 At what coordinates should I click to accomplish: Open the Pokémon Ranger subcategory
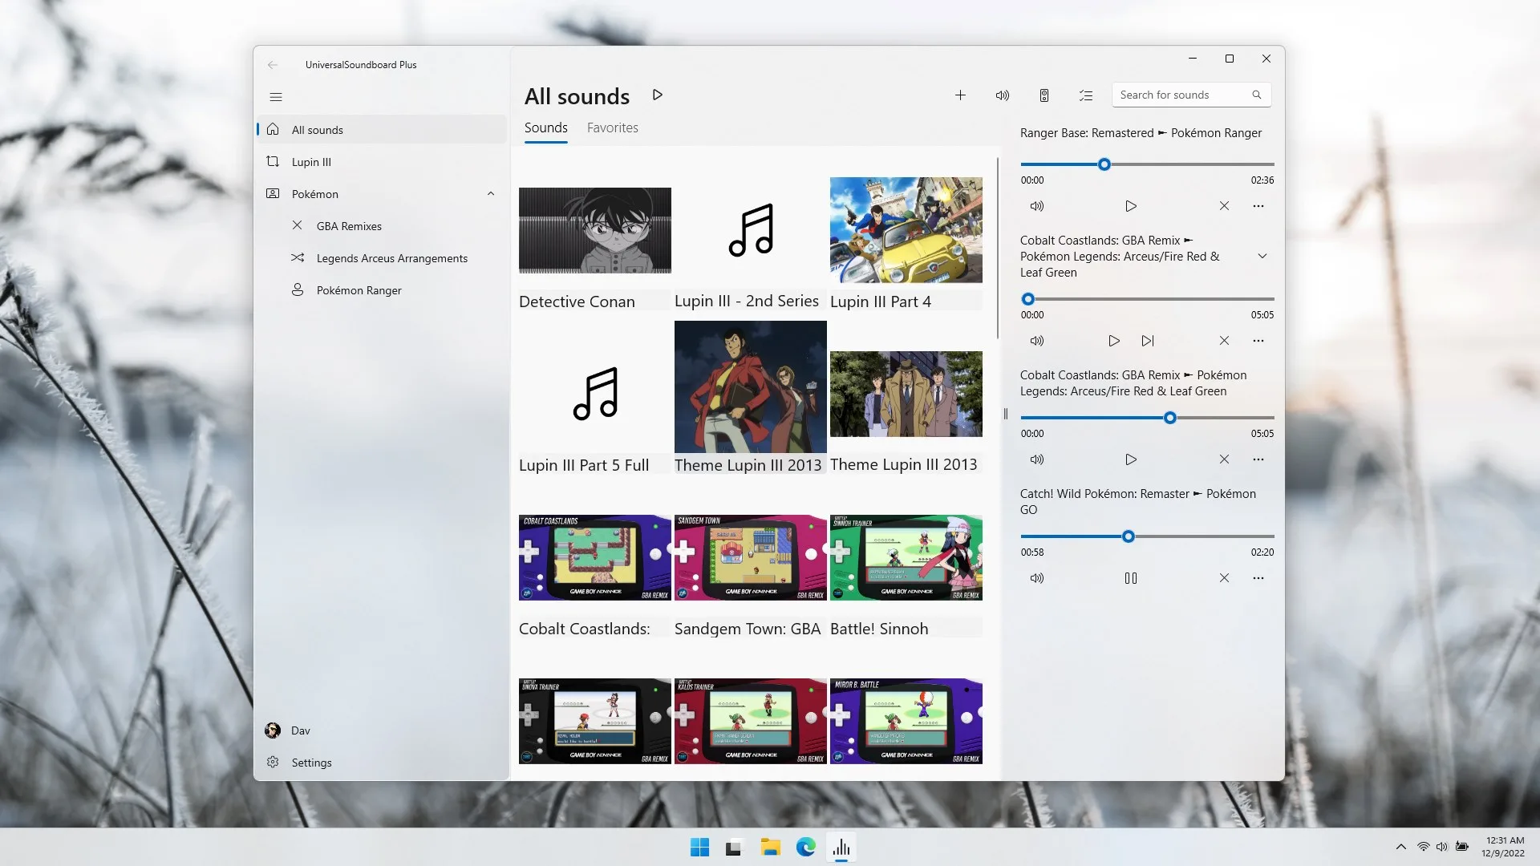pos(382,290)
